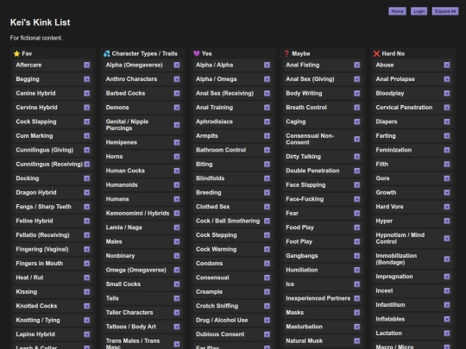This screenshot has height=349, width=466.
Task: Click the purple square icon on Nonbinary row
Action: [177, 256]
